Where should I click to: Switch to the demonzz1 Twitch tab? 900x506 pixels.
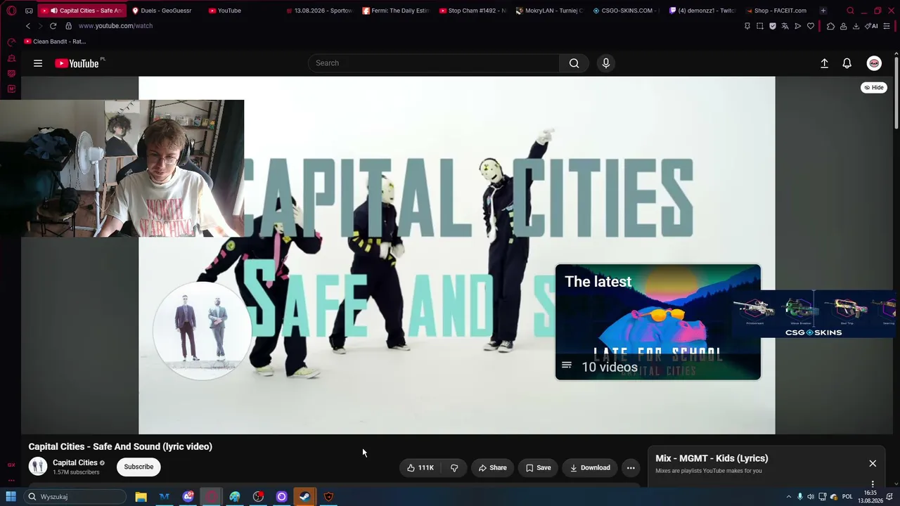(702, 11)
